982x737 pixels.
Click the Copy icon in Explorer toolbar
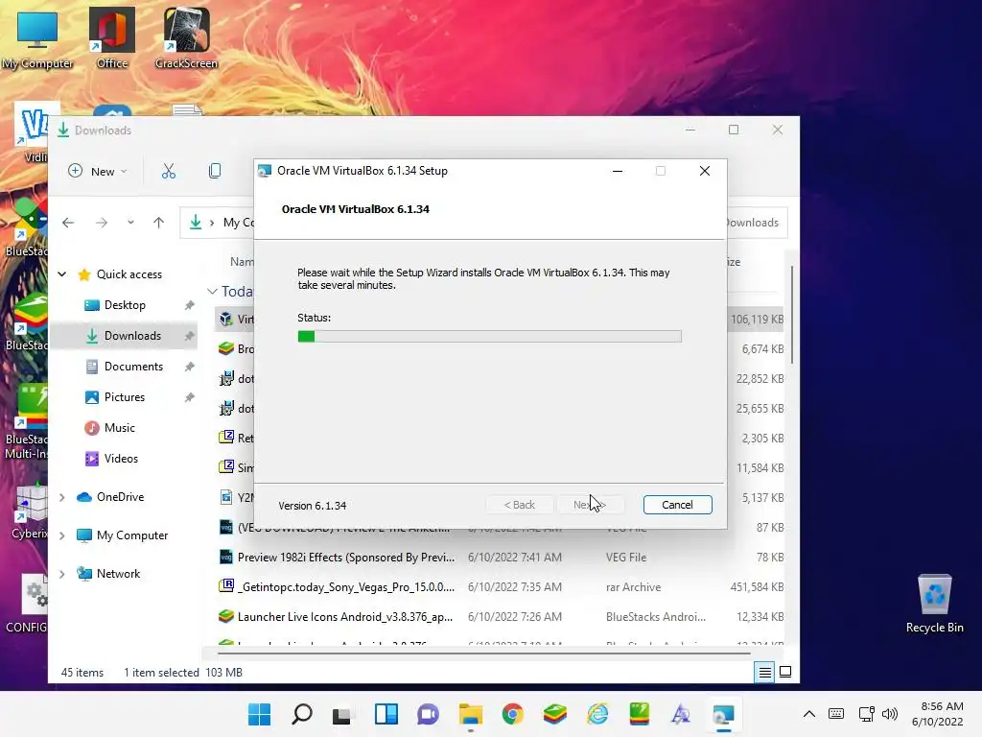click(x=215, y=171)
